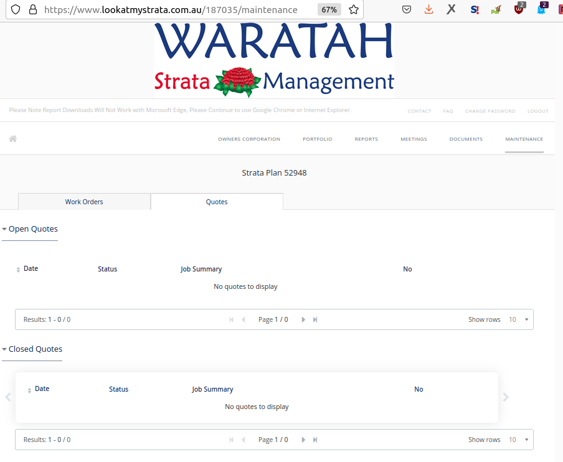This screenshot has height=462, width=563.
Task: Click the address bar URL field
Action: point(171,10)
